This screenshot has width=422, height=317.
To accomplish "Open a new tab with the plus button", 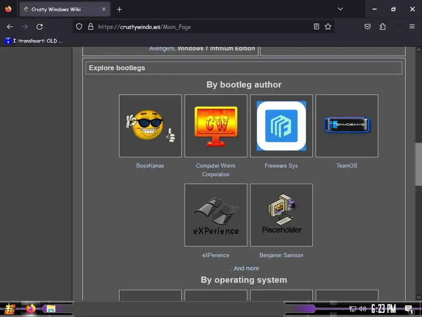I will (119, 9).
